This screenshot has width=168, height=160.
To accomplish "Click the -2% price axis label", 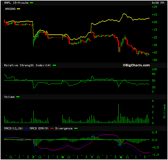I will [x=154, y=37].
